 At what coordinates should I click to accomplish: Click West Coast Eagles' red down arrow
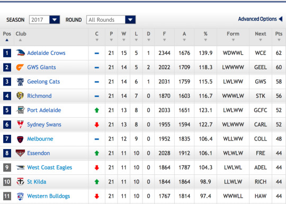click(x=97, y=168)
